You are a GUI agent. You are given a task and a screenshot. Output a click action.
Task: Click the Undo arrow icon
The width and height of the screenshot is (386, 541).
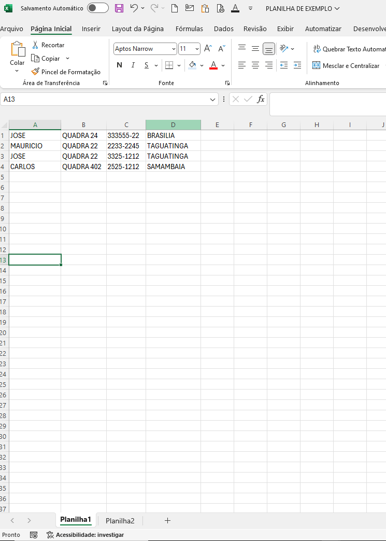pos(134,8)
